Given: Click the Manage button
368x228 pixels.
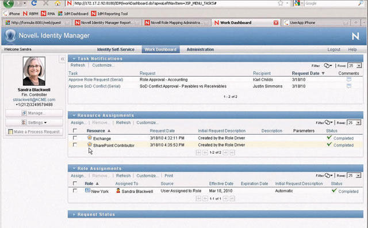Looking at the screenshot, I should pos(34,113).
